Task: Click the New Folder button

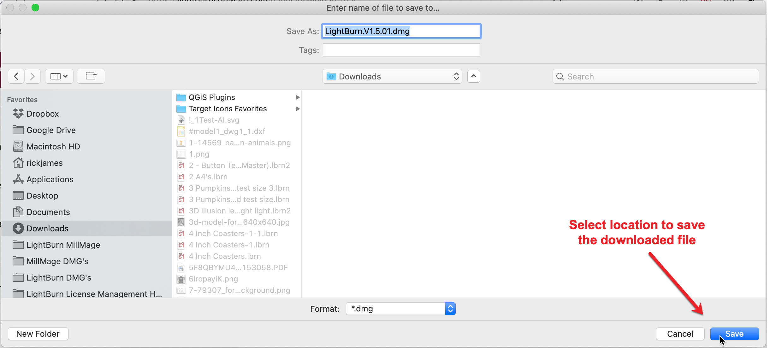Action: 38,334
